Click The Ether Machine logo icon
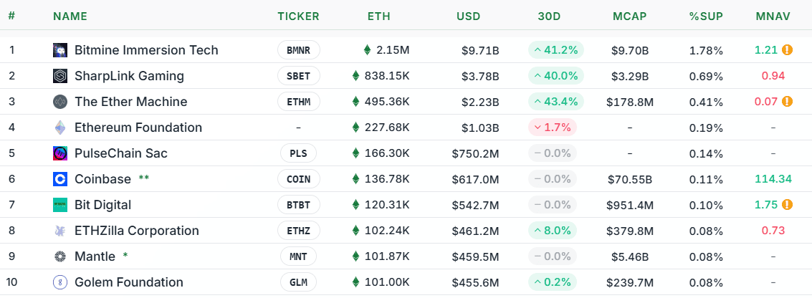Image resolution: width=812 pixels, height=298 pixels. click(x=60, y=102)
